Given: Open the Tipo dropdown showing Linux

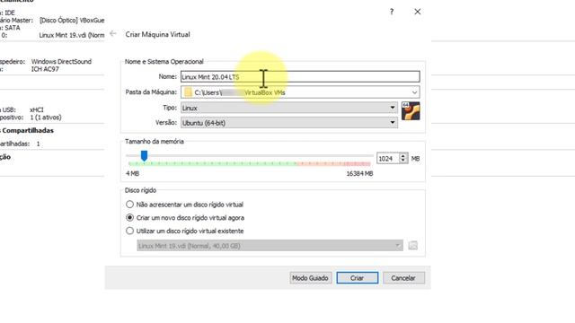Looking at the screenshot, I should [x=289, y=108].
